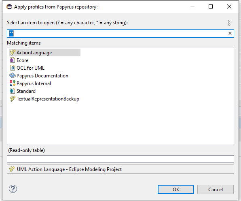Close the Apply profiles dialog
The height and width of the screenshot is (201, 241).
point(229,6)
